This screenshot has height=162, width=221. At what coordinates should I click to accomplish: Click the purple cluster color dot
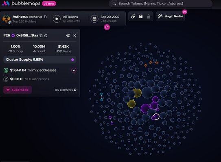(72, 60)
